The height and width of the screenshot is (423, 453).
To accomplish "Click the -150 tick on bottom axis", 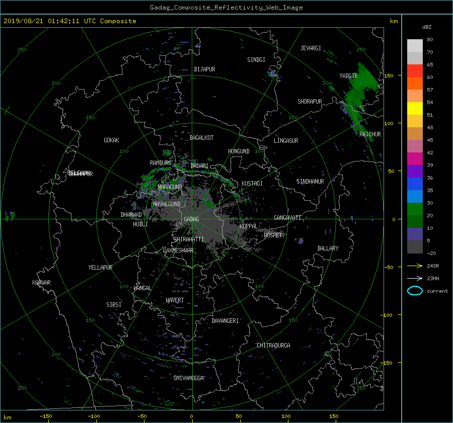I will (46, 416).
